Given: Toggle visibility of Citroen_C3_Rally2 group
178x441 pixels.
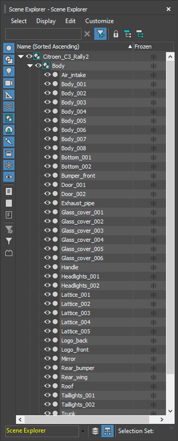Looking at the screenshot, I should pyautogui.click(x=29, y=56).
